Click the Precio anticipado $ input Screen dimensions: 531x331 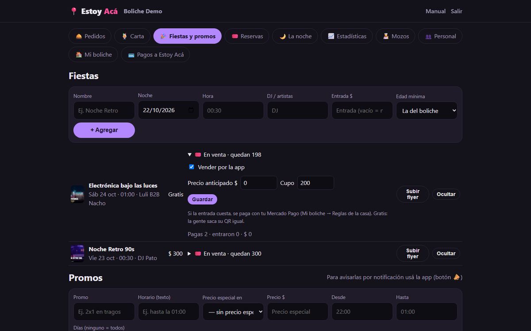coord(259,183)
